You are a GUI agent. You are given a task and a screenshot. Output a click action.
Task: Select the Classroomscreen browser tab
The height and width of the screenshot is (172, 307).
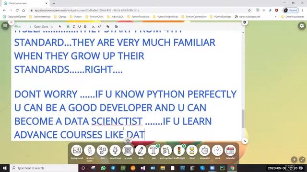coord(25,3)
